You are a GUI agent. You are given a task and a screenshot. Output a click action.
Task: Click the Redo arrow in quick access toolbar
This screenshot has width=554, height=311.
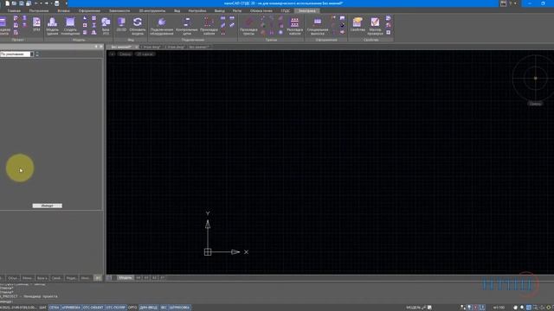(x=46, y=3)
